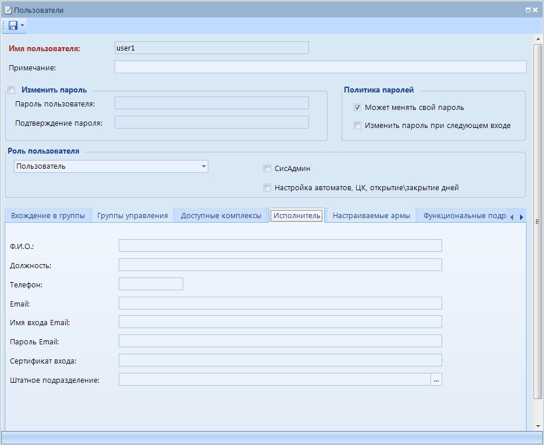The height and width of the screenshot is (445, 544).
Task: Go to Настраиваемые армы tab
Action: [371, 216]
